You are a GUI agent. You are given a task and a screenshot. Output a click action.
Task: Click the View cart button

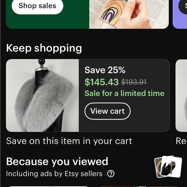click(x=107, y=111)
